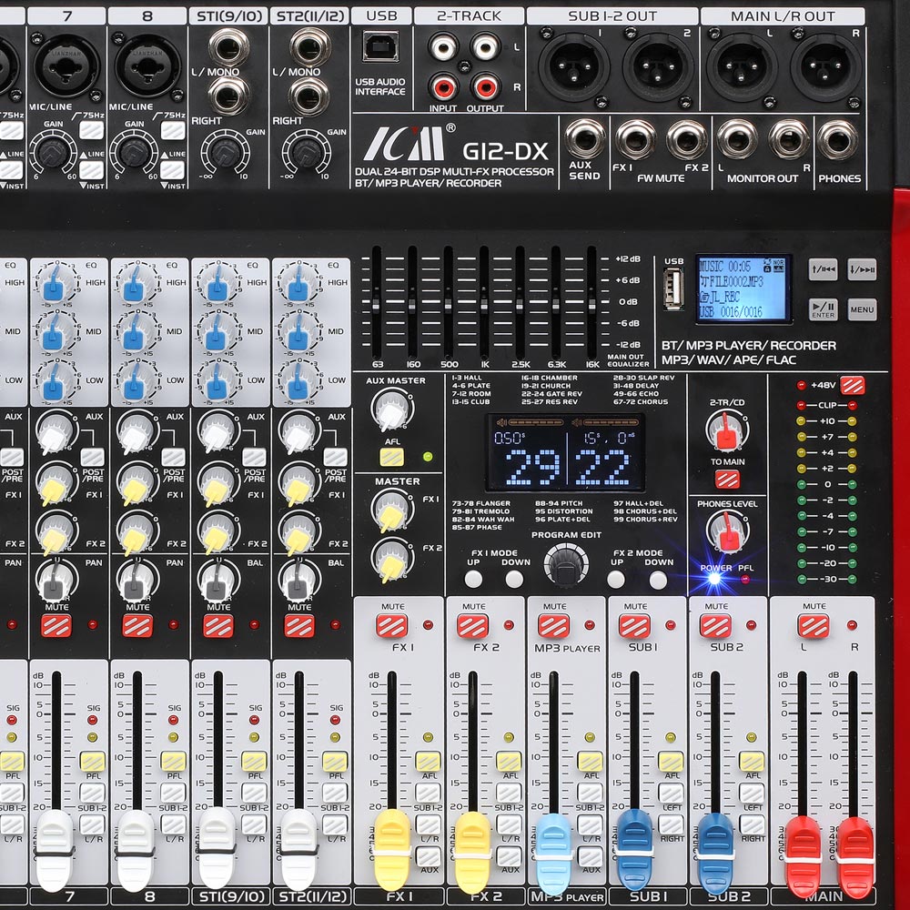Select the MASTER FX 1 knob

click(x=391, y=511)
